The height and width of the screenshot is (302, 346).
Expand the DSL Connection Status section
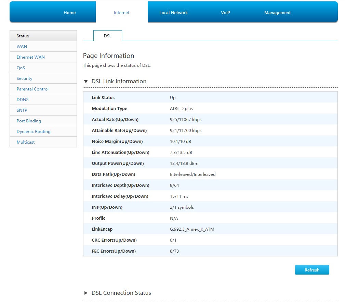[86, 293]
